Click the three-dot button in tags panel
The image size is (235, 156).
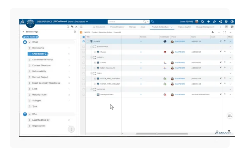coord(71,129)
